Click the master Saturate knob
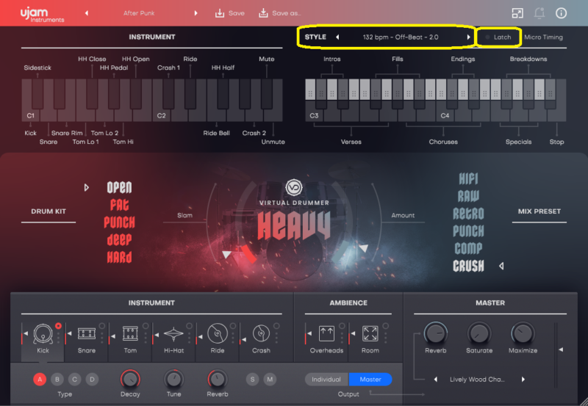 coord(479,334)
